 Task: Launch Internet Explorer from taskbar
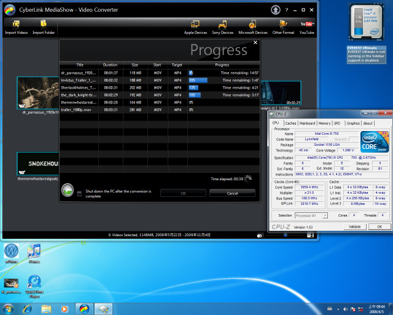point(27,309)
